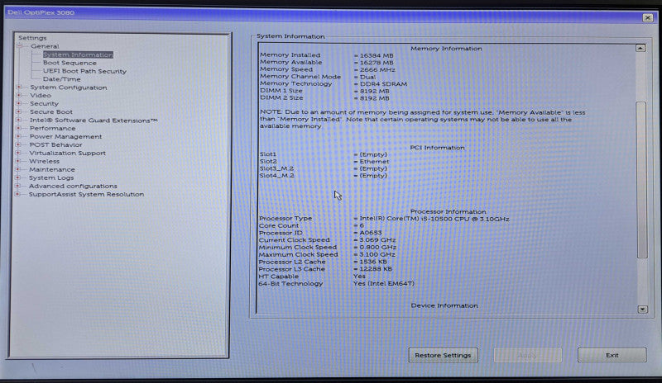Select SupportAssist System Resolution label
Viewport: 662px width, 383px height.
[86, 194]
